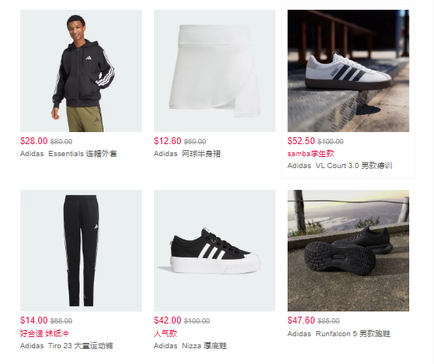Click the Adidas Runfalcon 5 男款跑鞋 title

coord(339,334)
